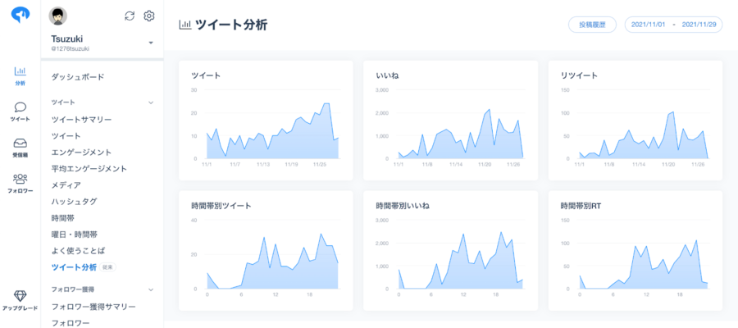Click the 従来 badge beside ツイート分析

pyautogui.click(x=107, y=267)
